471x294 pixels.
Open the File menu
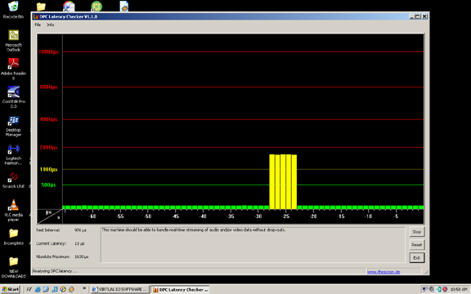(38, 24)
